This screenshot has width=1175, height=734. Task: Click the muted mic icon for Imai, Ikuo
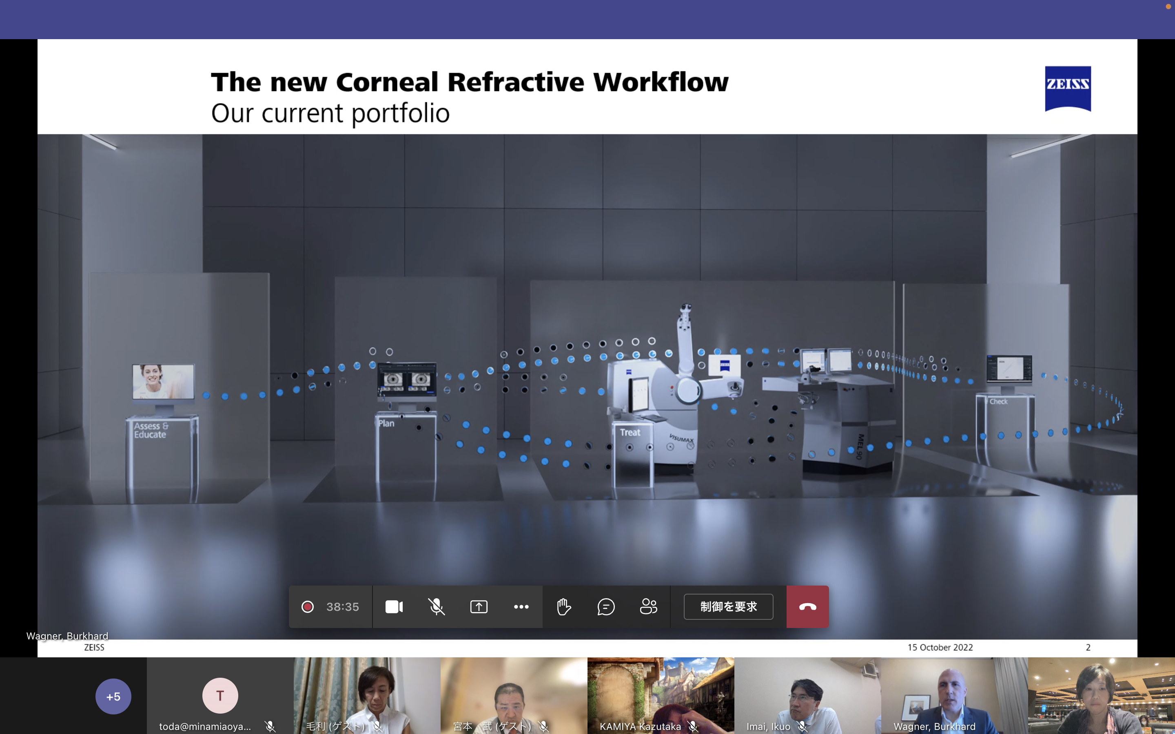pyautogui.click(x=802, y=726)
